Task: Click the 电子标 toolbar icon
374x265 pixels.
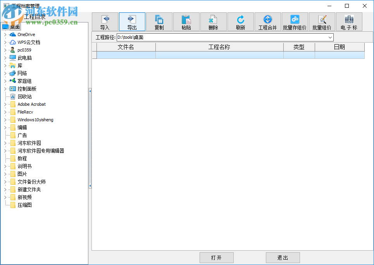Action: [349, 22]
